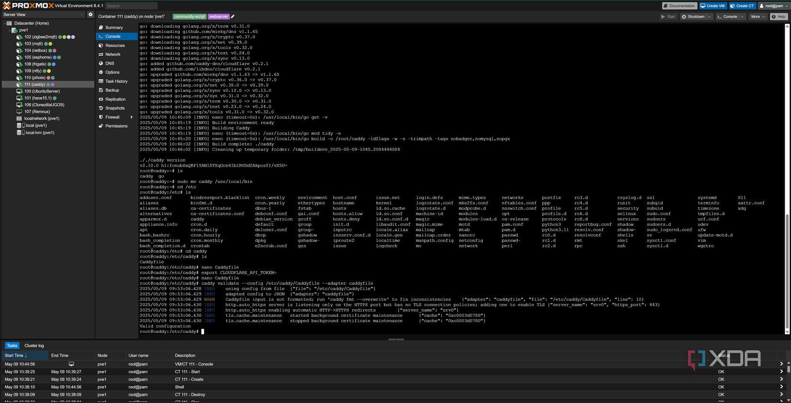This screenshot has width=791, height=403.
Task: Open the DNS settings panel
Action: point(116,64)
